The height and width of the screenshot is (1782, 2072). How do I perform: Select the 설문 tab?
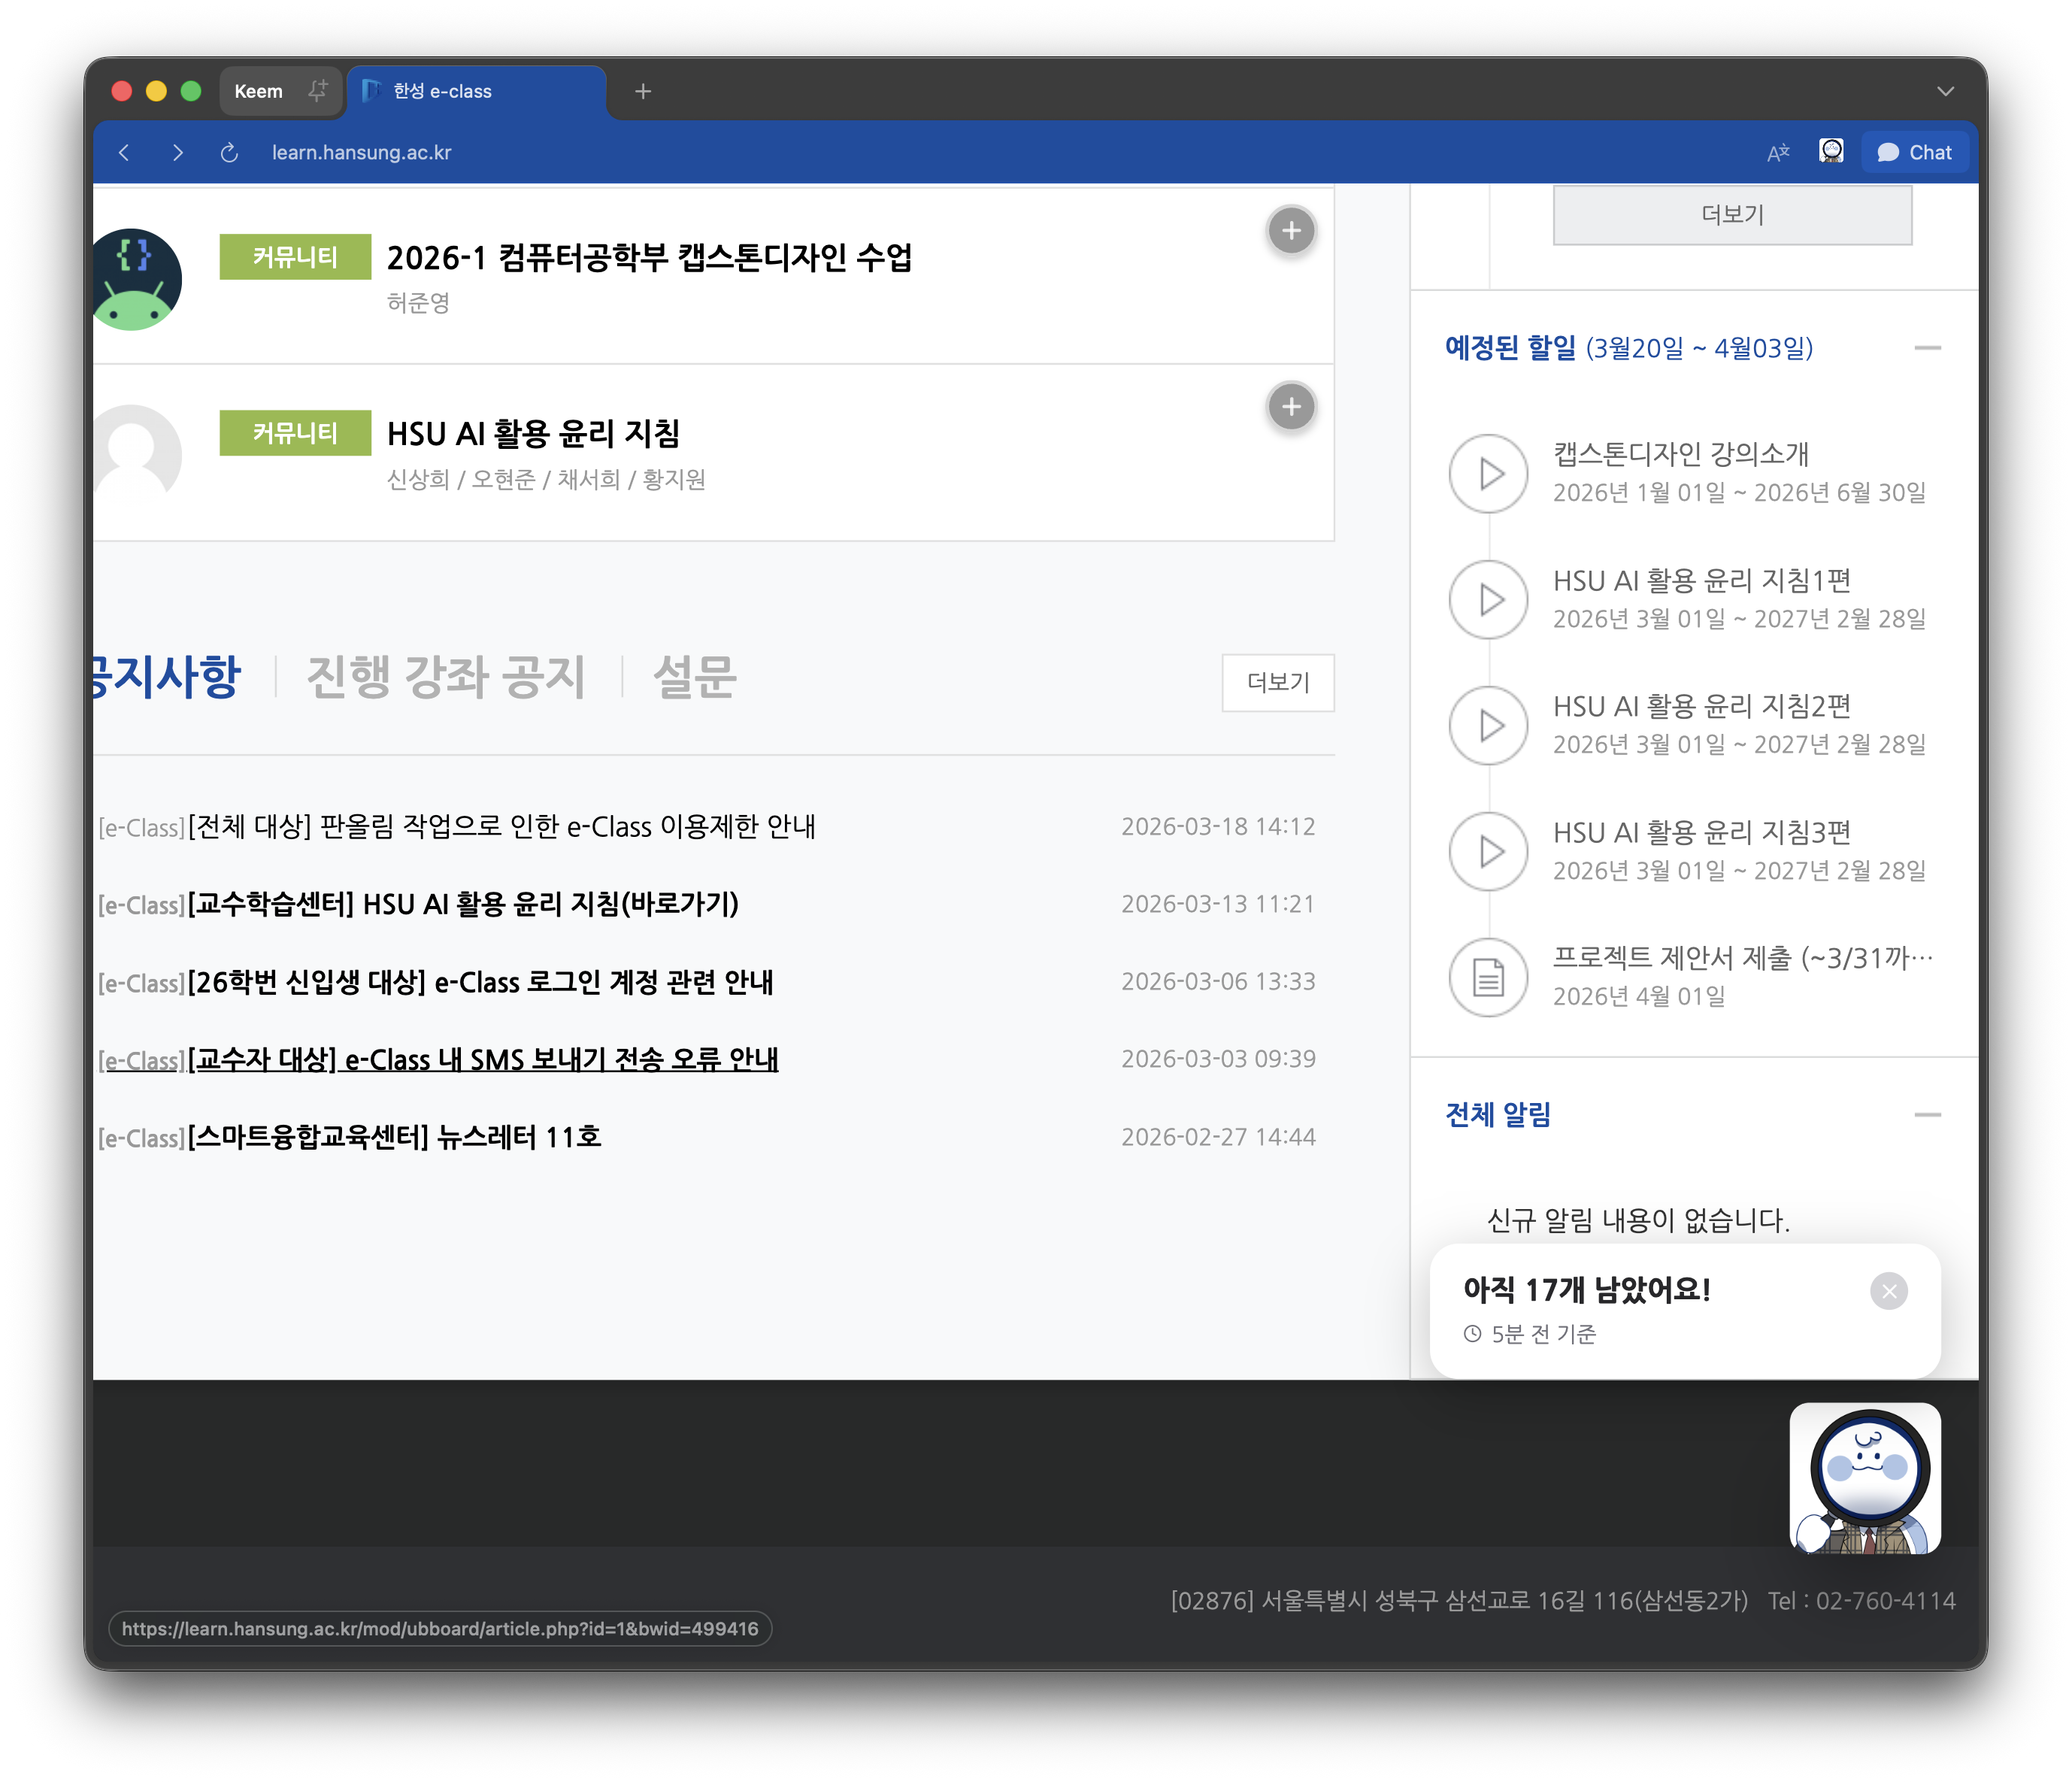695,677
